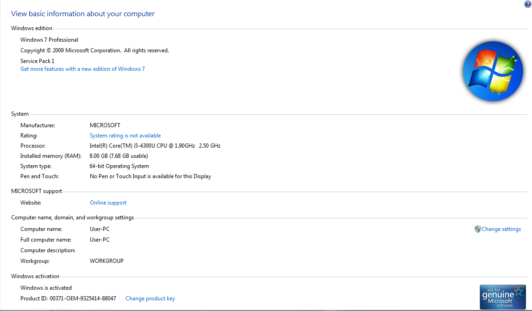Click the User-PC value beside Full computer name
532x311 pixels.
pos(100,239)
